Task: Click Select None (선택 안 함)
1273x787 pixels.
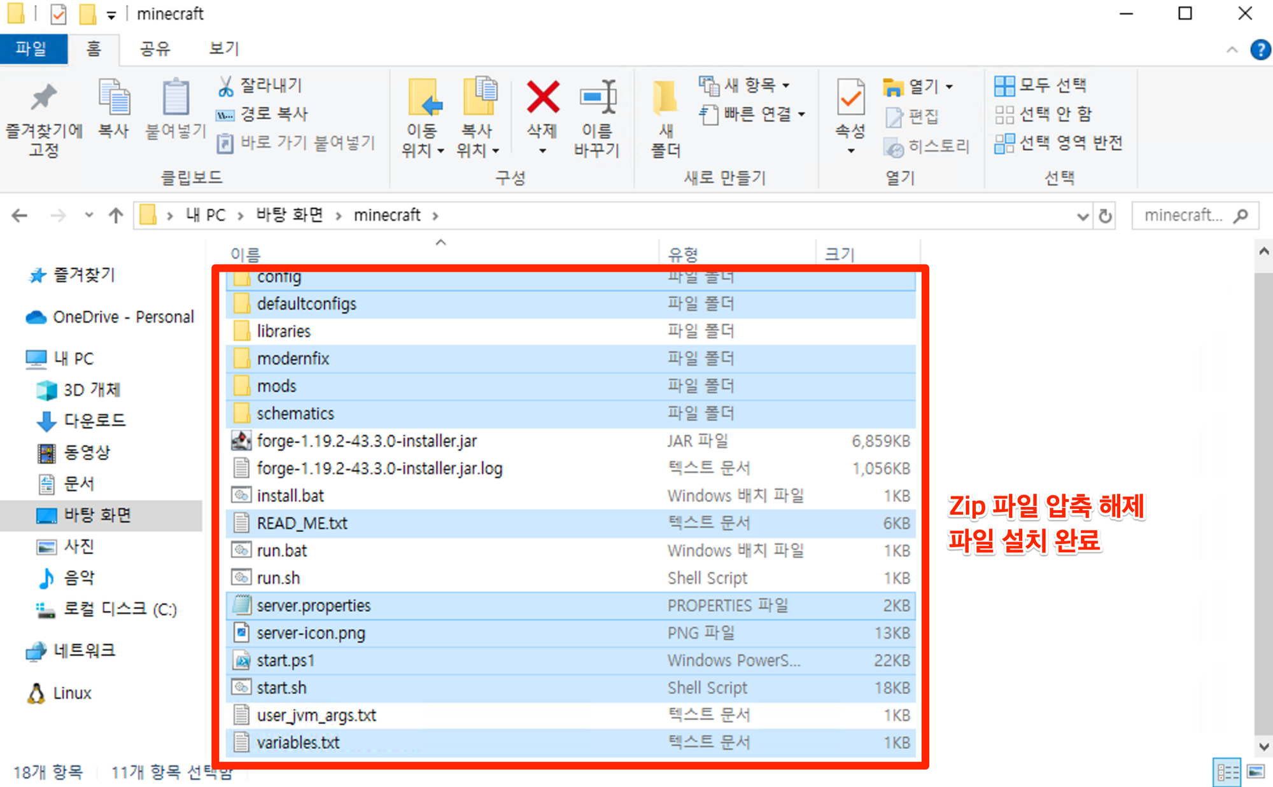Action: (1044, 115)
